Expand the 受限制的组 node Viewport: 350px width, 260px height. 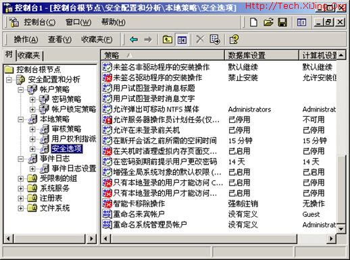point(21,178)
